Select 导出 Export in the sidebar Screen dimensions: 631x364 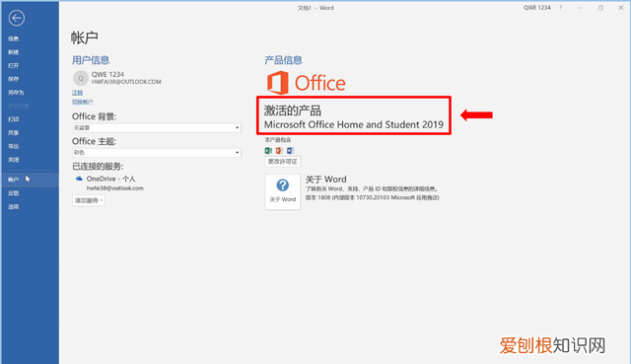pos(13,146)
